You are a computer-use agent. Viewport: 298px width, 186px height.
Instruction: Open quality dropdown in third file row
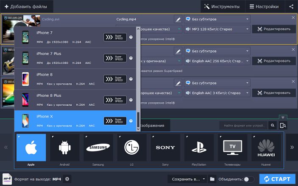pos(179,93)
